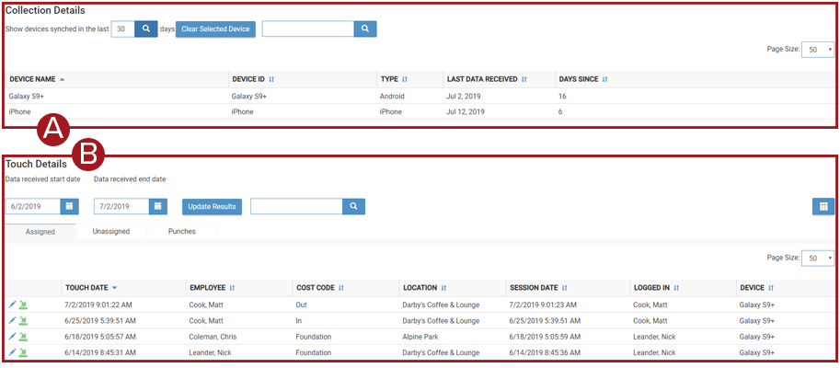Viewport: 840px width, 368px height.
Task: Edit the Coleman, Chris touch with pencil
Action: (x=13, y=337)
